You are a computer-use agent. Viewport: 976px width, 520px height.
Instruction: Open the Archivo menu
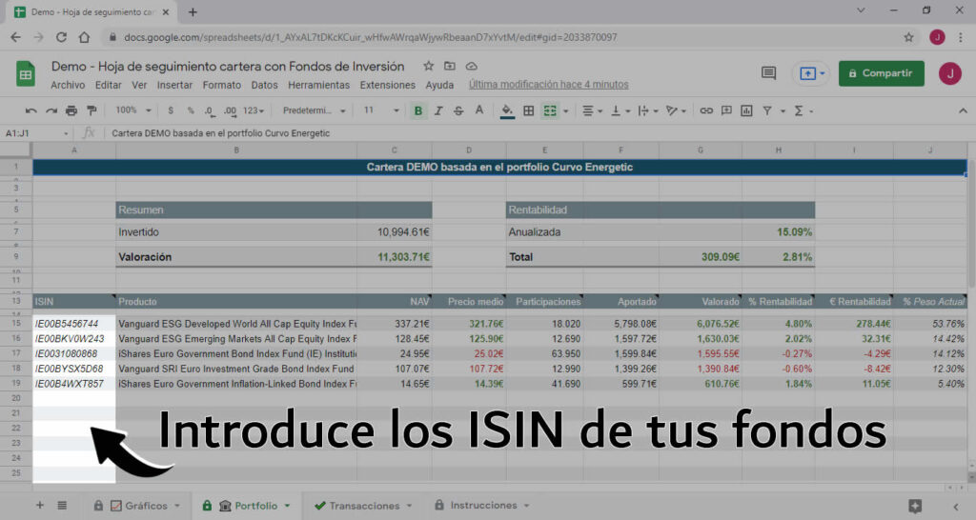68,85
